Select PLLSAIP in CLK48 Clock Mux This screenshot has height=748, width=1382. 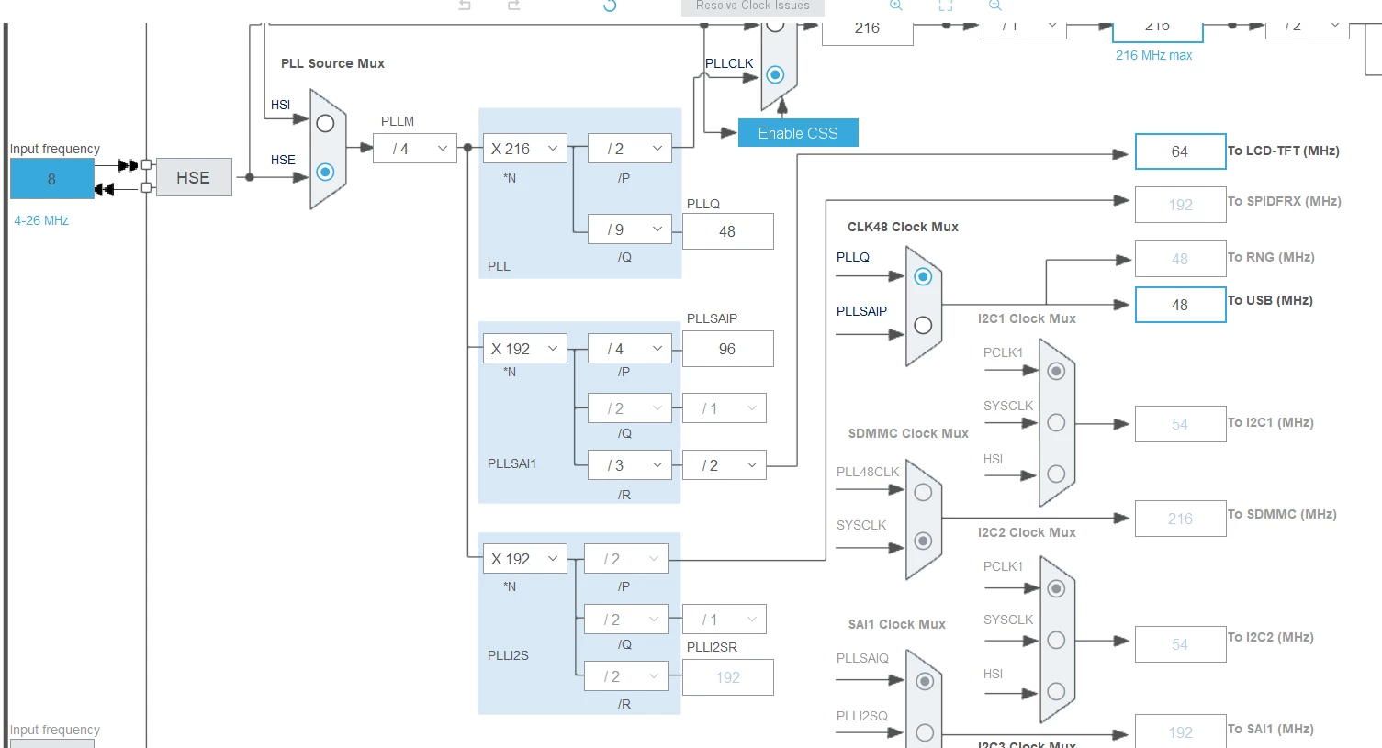click(x=923, y=325)
